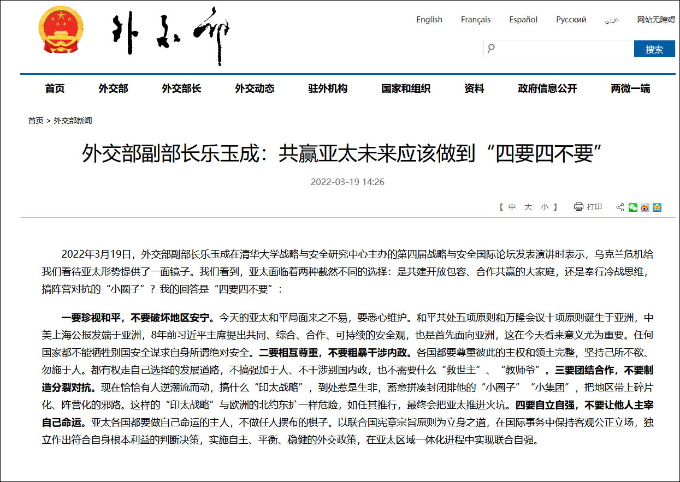This screenshot has height=482, width=680.
Task: Select small font size 小
Action: pyautogui.click(x=545, y=207)
